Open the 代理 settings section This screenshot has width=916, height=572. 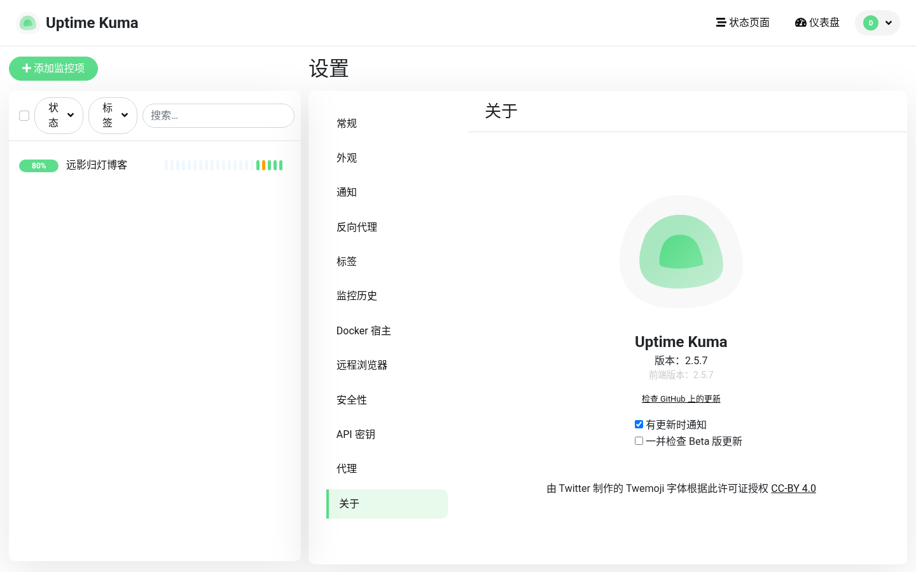387,468
